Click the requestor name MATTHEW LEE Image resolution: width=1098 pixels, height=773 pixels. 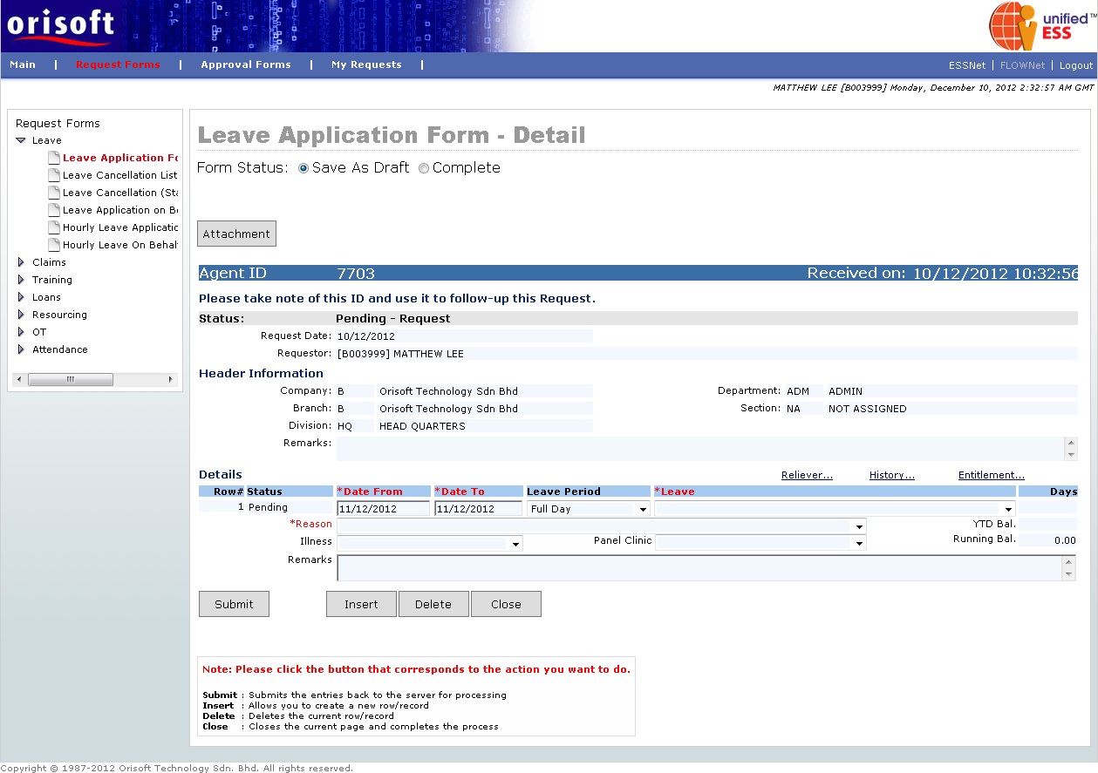pyautogui.click(x=428, y=354)
